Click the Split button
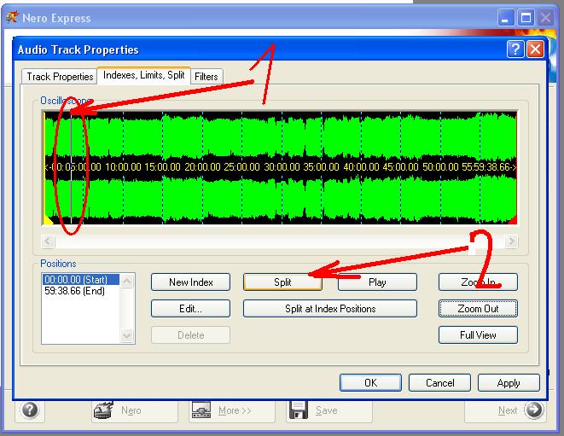Image resolution: width=564 pixels, height=436 pixels. coord(282,282)
